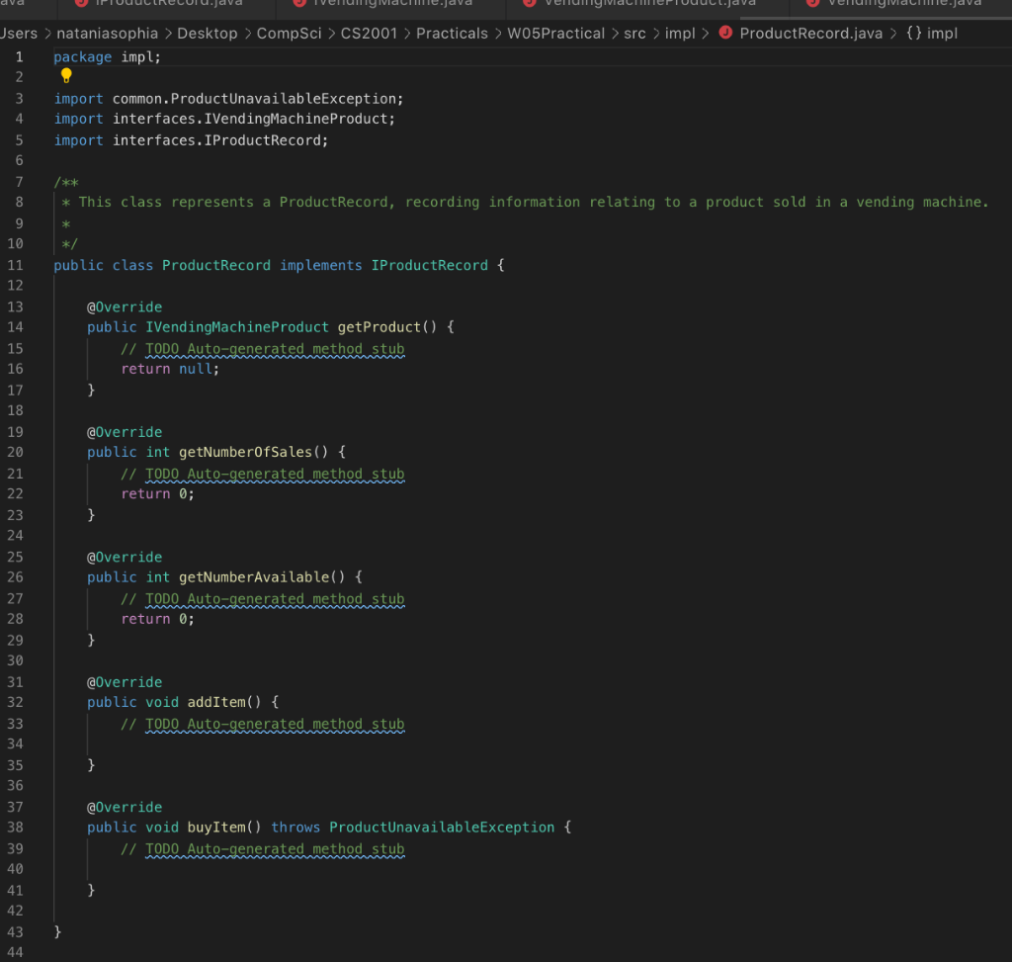Screen dimensions: 1012x962
Task: Click the @Override annotation on line 31
Action: 125,682
